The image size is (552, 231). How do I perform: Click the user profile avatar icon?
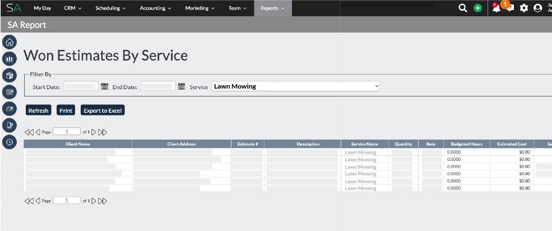pos(538,8)
